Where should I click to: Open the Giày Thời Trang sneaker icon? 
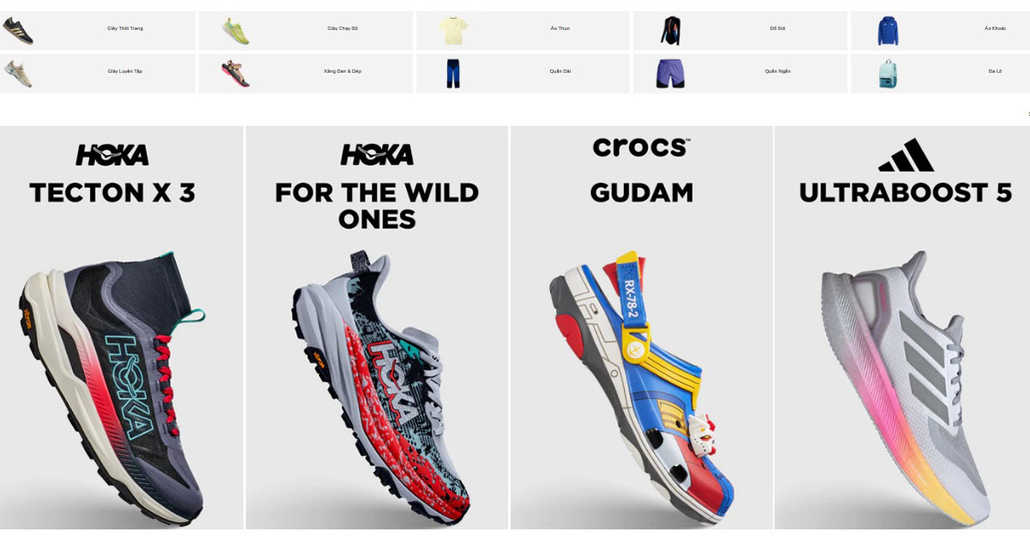click(x=18, y=30)
